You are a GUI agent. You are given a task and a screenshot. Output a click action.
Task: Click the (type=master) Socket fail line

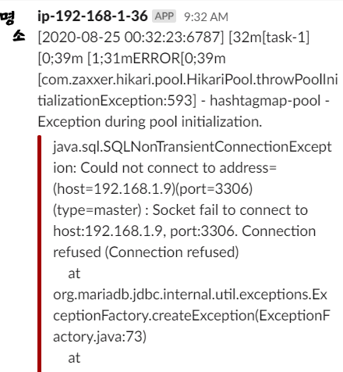[180, 210]
